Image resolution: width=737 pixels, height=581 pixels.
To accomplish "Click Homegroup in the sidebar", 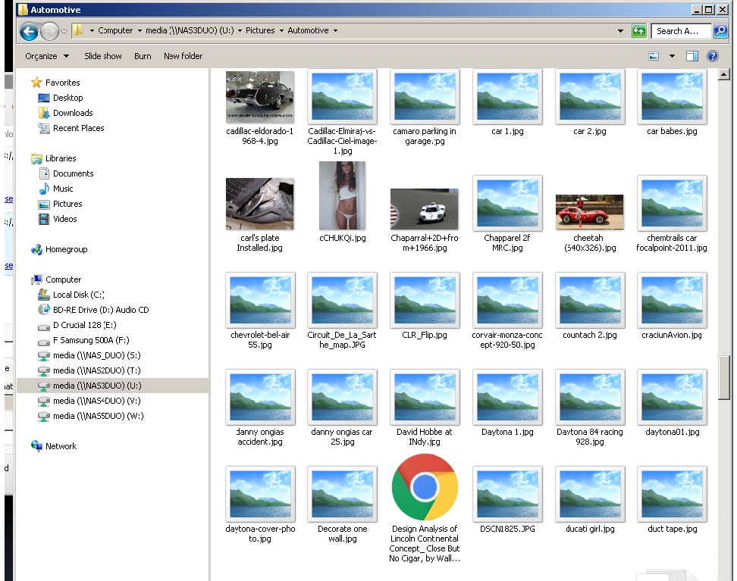I will click(66, 249).
